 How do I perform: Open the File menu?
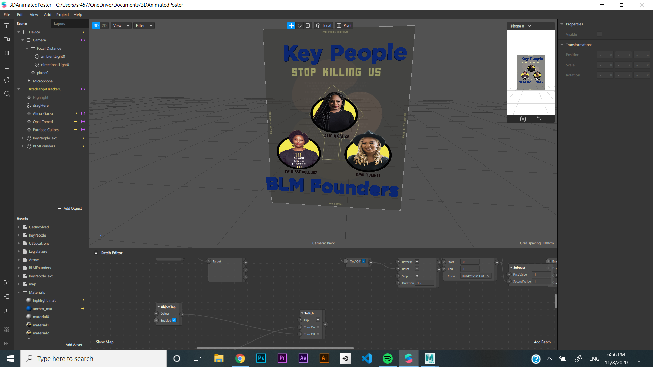coord(7,15)
